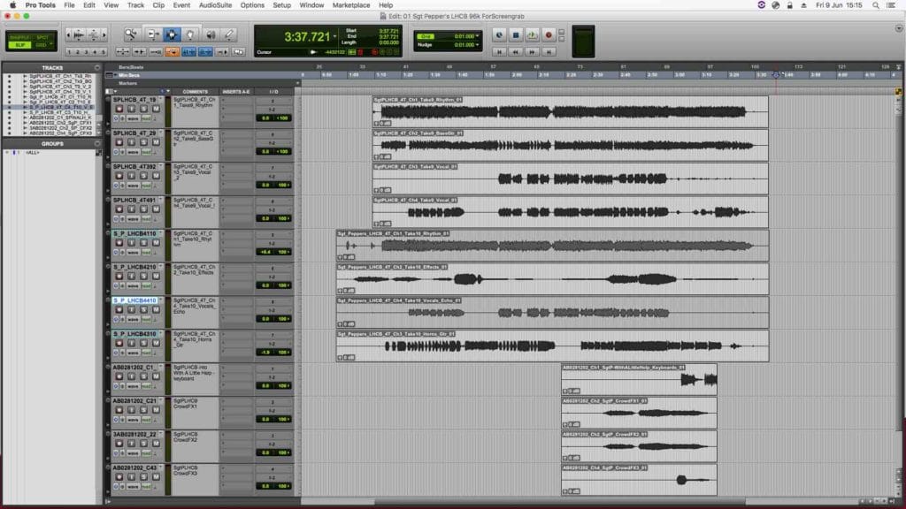Open the Setup menu
The image size is (906, 509).
click(282, 5)
